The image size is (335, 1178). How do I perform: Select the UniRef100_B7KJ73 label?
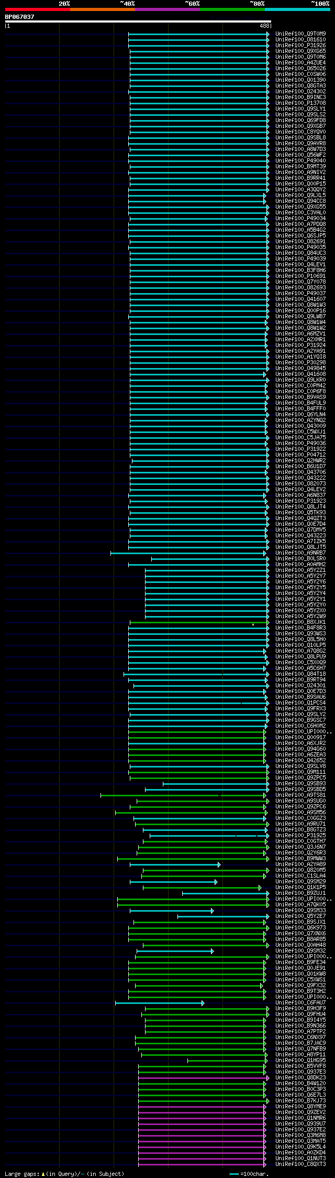pyautogui.click(x=300, y=1101)
